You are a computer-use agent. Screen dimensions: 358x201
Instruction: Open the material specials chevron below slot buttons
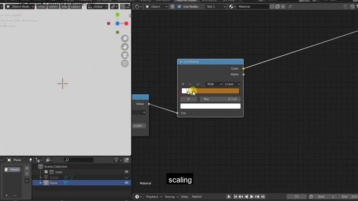pos(27,181)
